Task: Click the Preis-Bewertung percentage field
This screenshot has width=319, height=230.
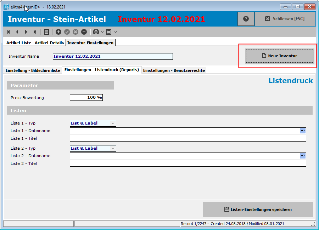Action: (86, 98)
